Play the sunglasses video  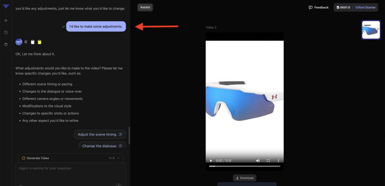tap(211, 160)
